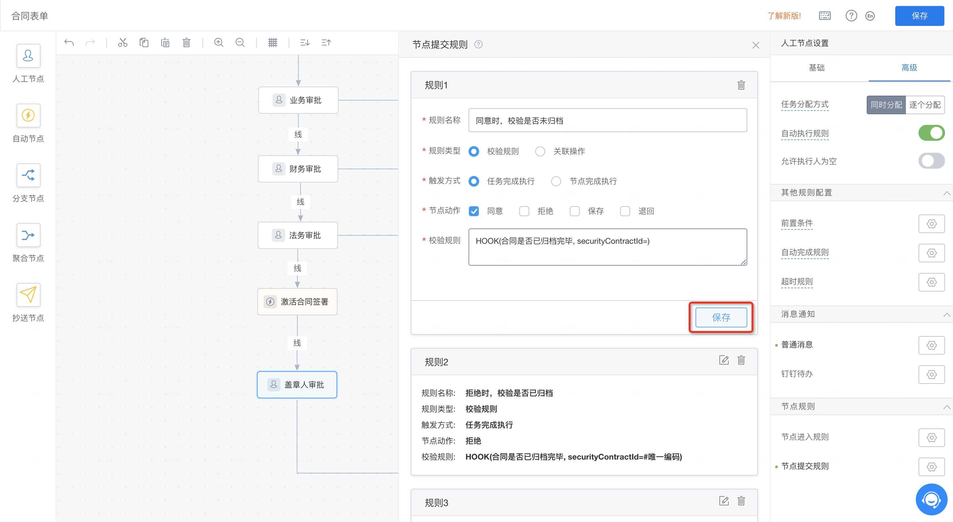Click the undo arrow in toolbar

point(69,43)
